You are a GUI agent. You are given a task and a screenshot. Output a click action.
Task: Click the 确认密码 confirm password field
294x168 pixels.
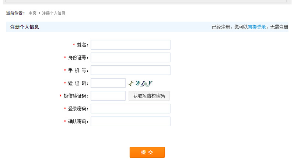(x=130, y=121)
